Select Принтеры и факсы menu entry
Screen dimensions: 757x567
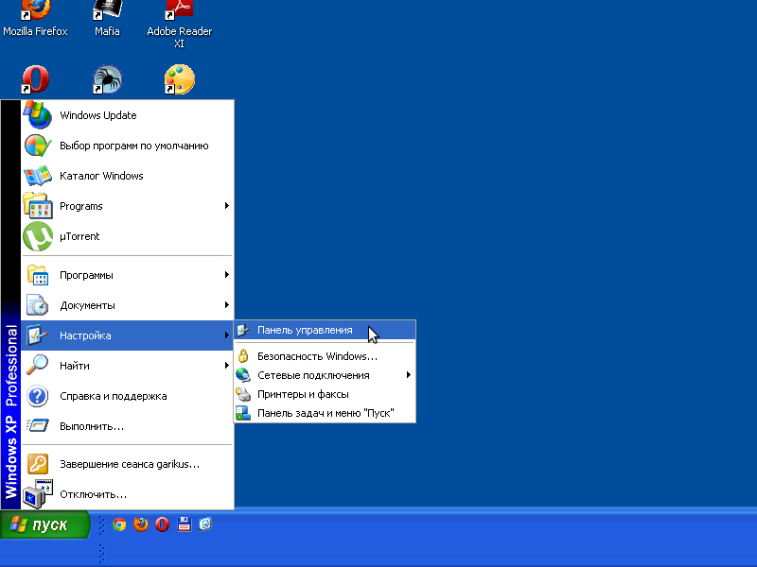coord(325,394)
